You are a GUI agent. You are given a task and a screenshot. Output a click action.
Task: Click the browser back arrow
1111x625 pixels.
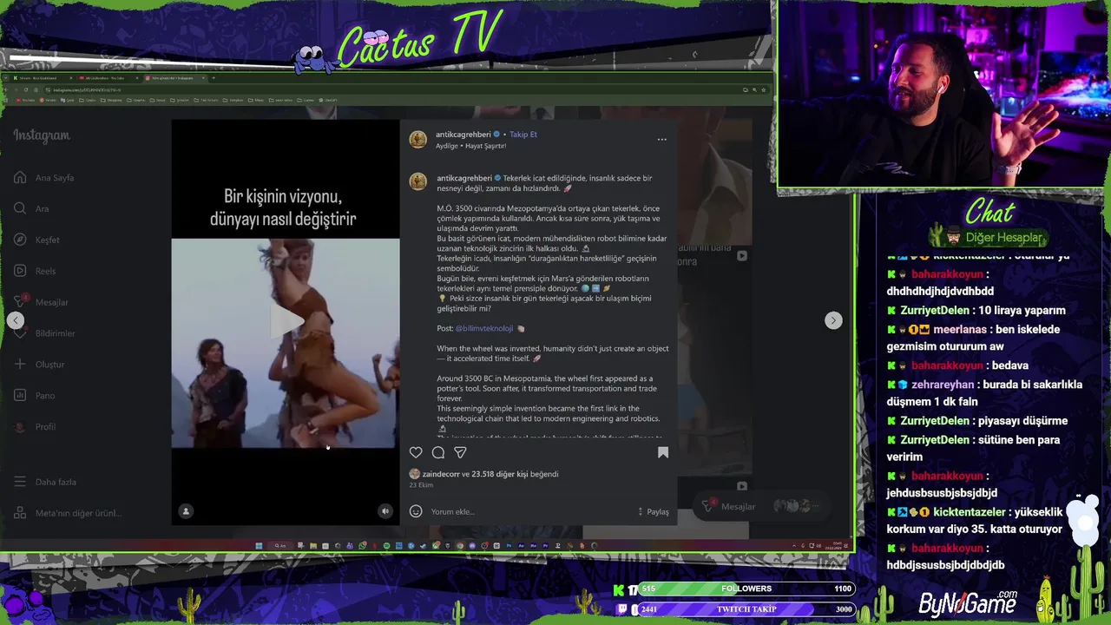6,89
